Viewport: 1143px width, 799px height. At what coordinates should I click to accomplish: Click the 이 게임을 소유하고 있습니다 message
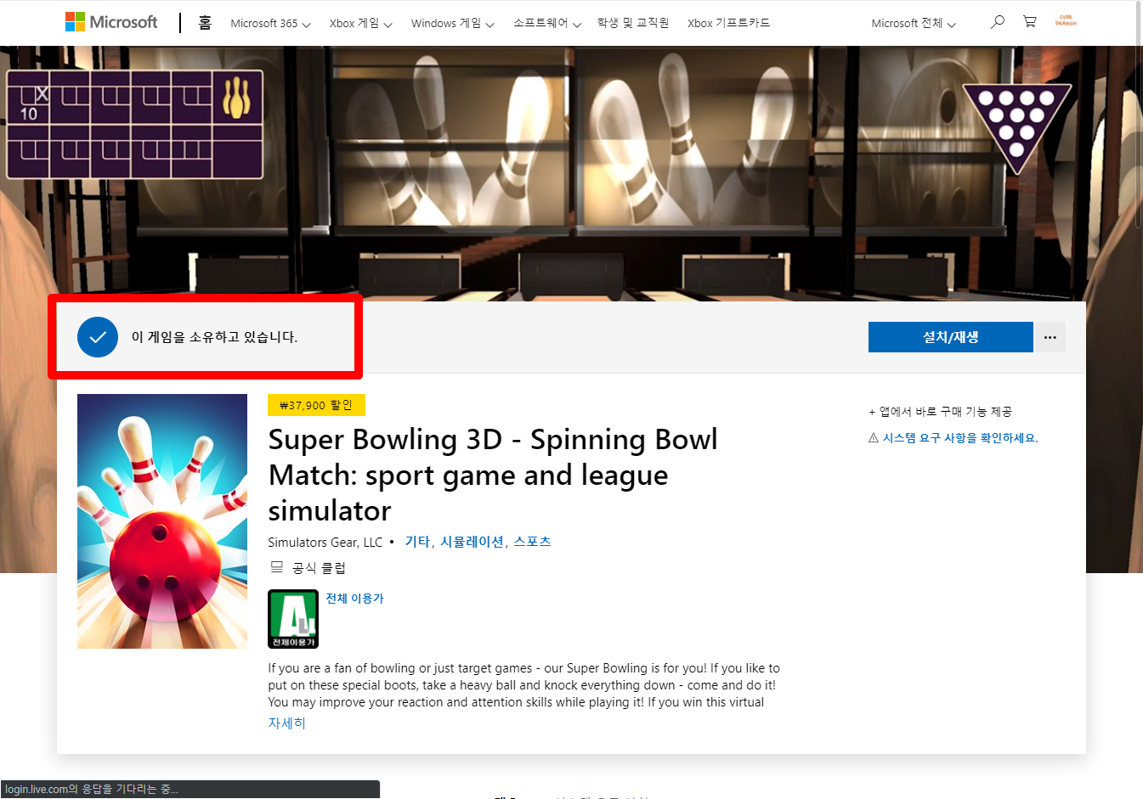click(214, 337)
